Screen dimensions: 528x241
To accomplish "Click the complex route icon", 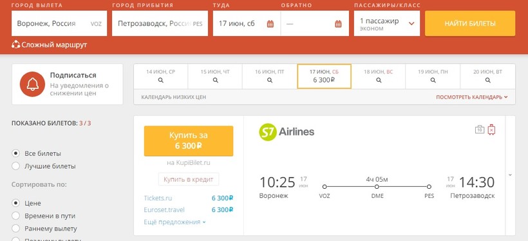I will (x=15, y=44).
